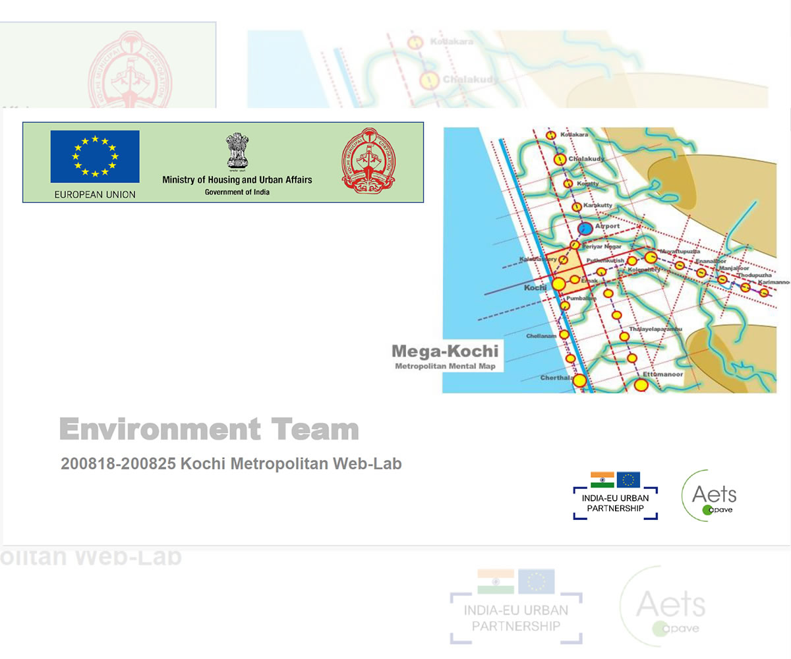Click the yellow Muvattupuzha marker on map
This screenshot has height=659, width=791.
coord(651,257)
